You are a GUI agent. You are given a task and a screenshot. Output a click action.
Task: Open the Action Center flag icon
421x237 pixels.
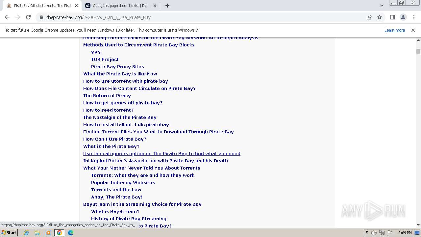[x=389, y=233]
